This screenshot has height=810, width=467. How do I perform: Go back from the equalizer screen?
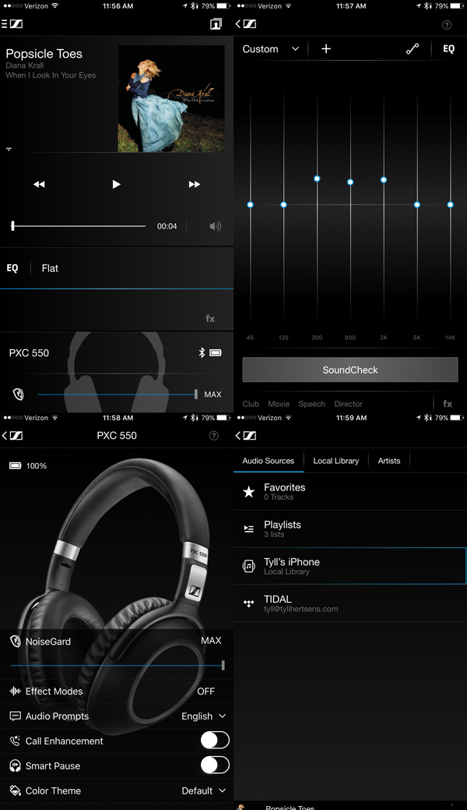tap(238, 23)
